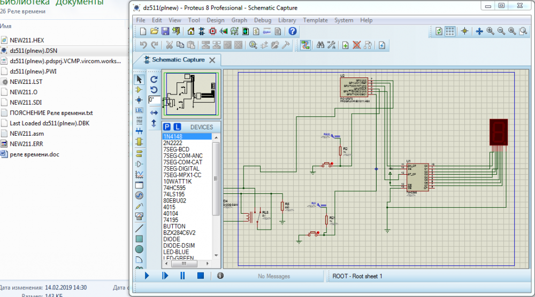
Task: Select the Schematic Capture tab
Action: tap(178, 60)
